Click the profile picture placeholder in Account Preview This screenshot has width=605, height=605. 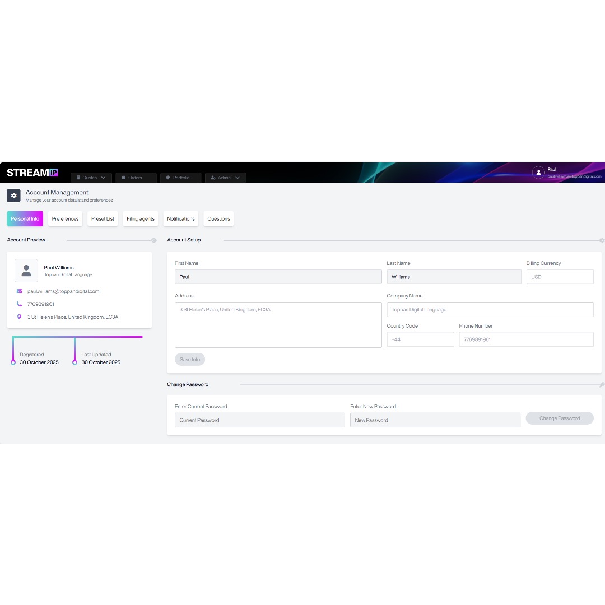[x=26, y=271]
